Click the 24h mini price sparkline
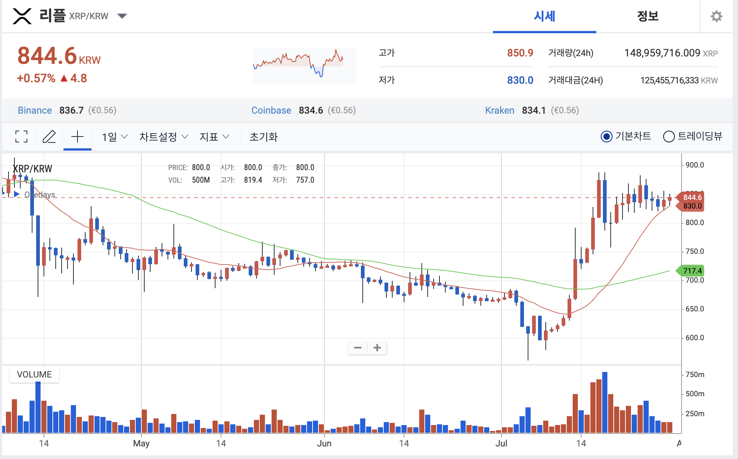738x459 pixels. (x=304, y=66)
